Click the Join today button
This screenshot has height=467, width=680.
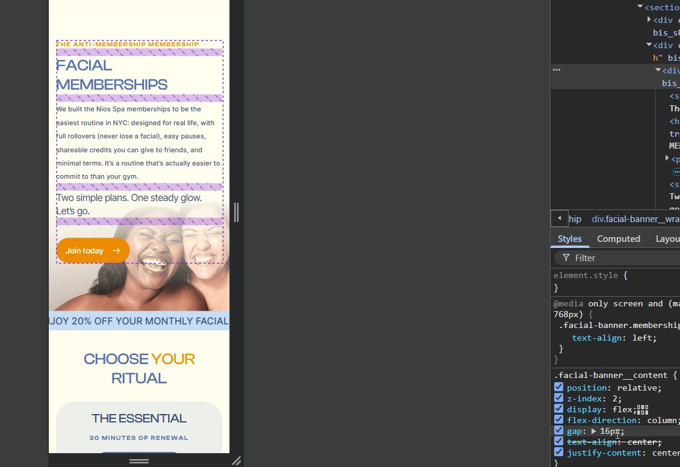(93, 250)
